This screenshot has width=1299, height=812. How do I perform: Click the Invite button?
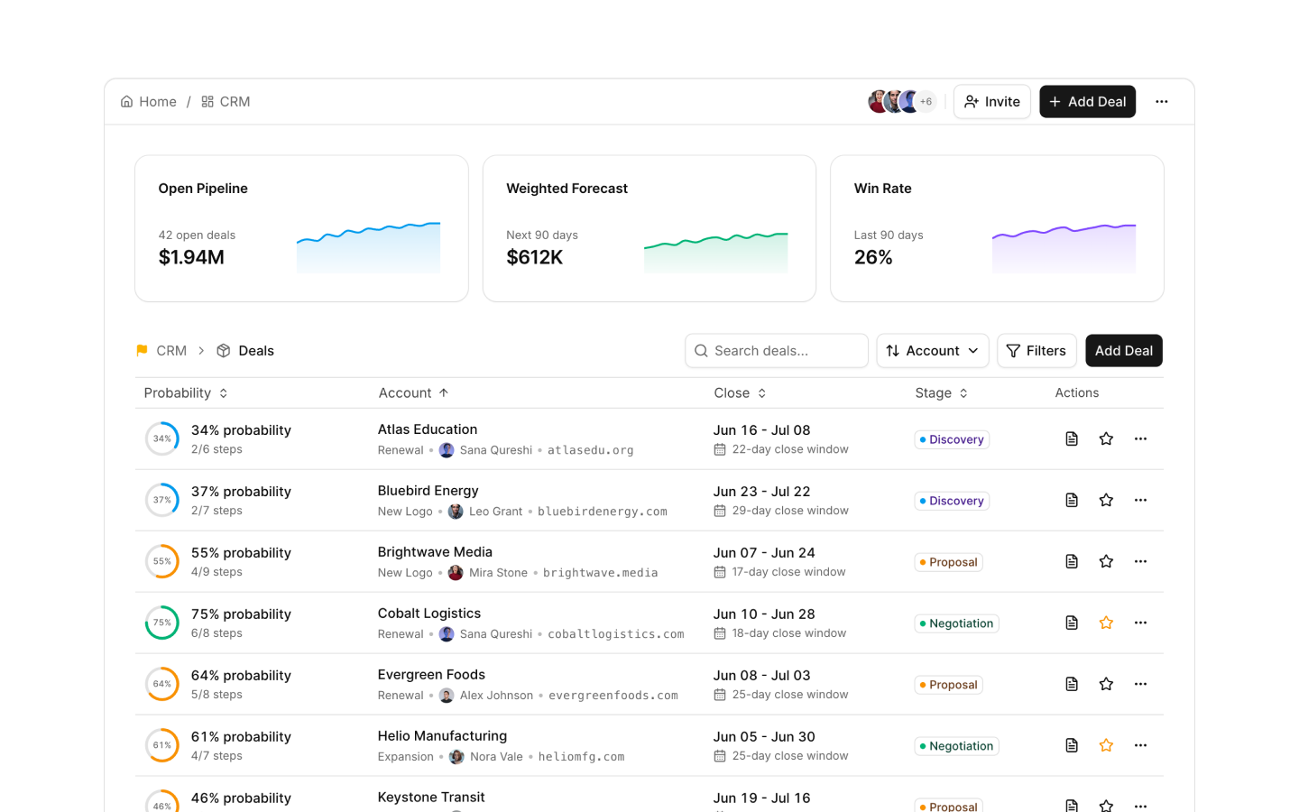coord(992,102)
